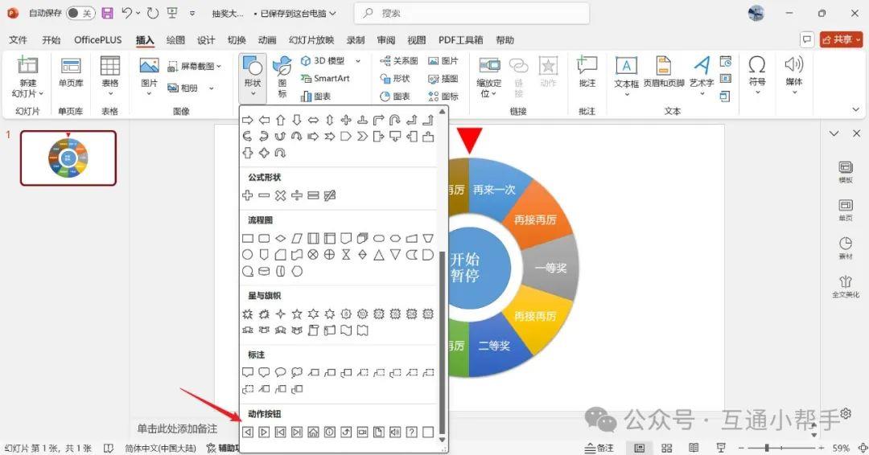Click the zoom out minus button
This screenshot has width=869, height=455.
point(741,448)
